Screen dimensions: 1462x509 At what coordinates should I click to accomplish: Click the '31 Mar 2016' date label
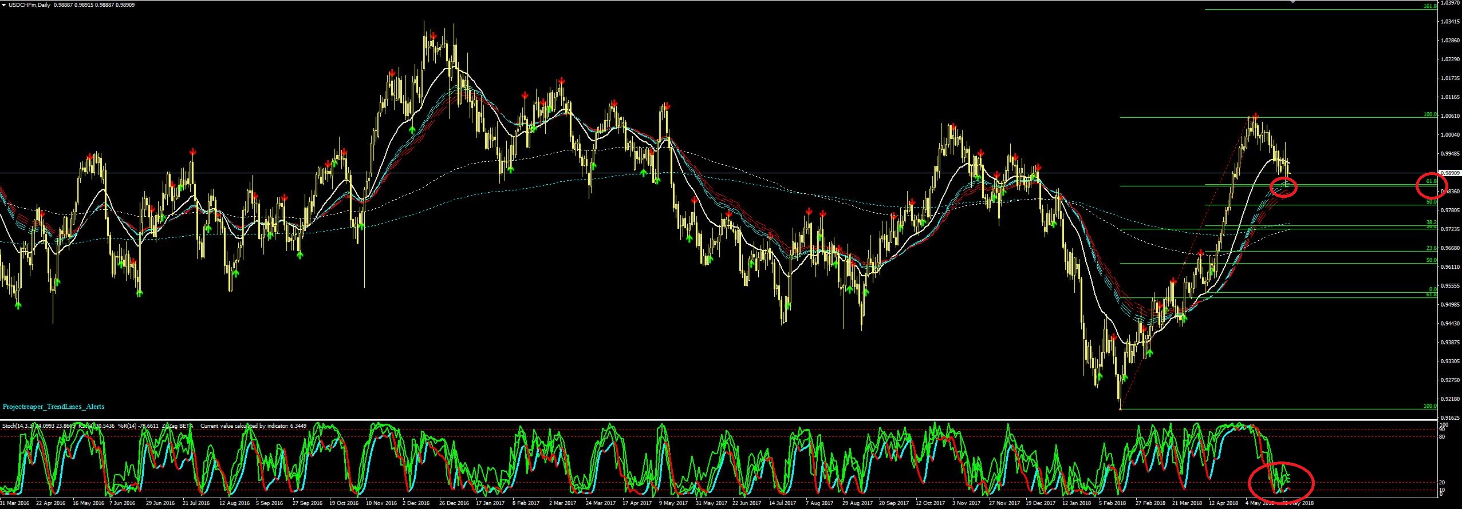[x=14, y=504]
